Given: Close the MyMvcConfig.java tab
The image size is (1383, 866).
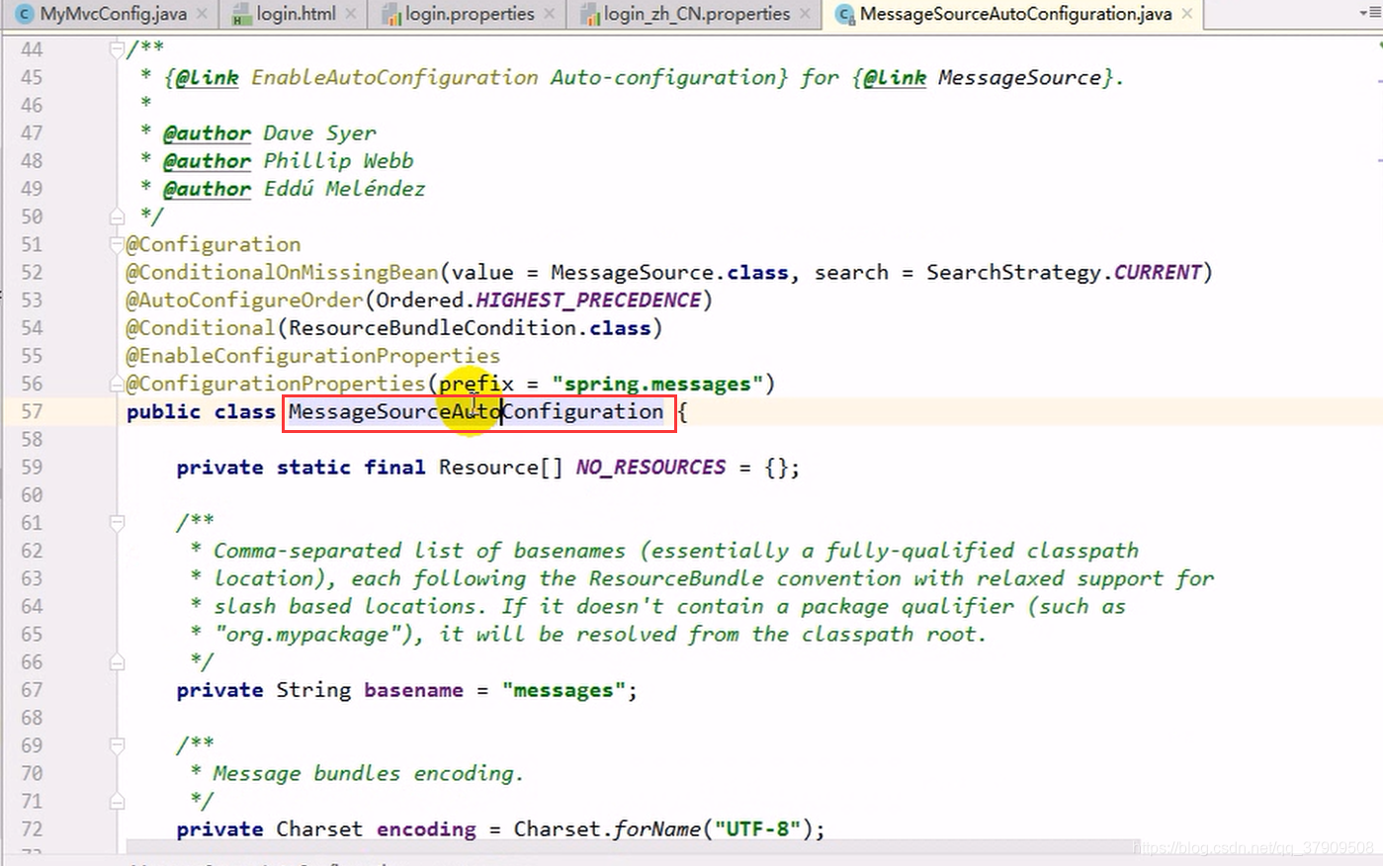Looking at the screenshot, I should tap(202, 14).
